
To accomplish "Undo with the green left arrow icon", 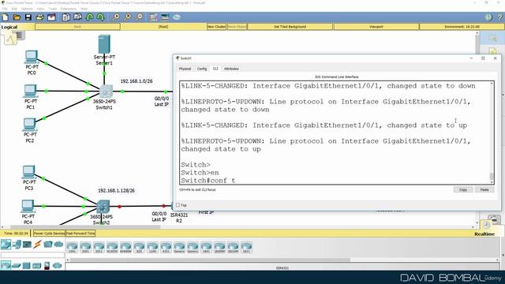I will (89, 17).
